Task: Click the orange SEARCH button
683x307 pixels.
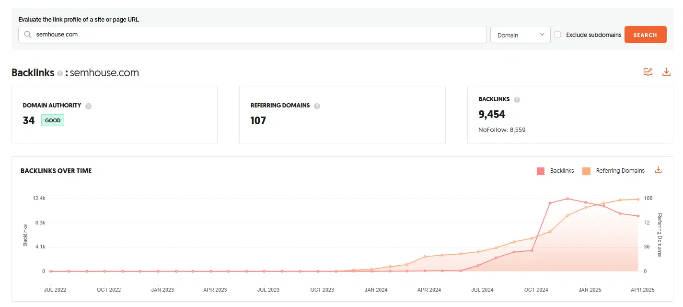Action: coord(645,35)
